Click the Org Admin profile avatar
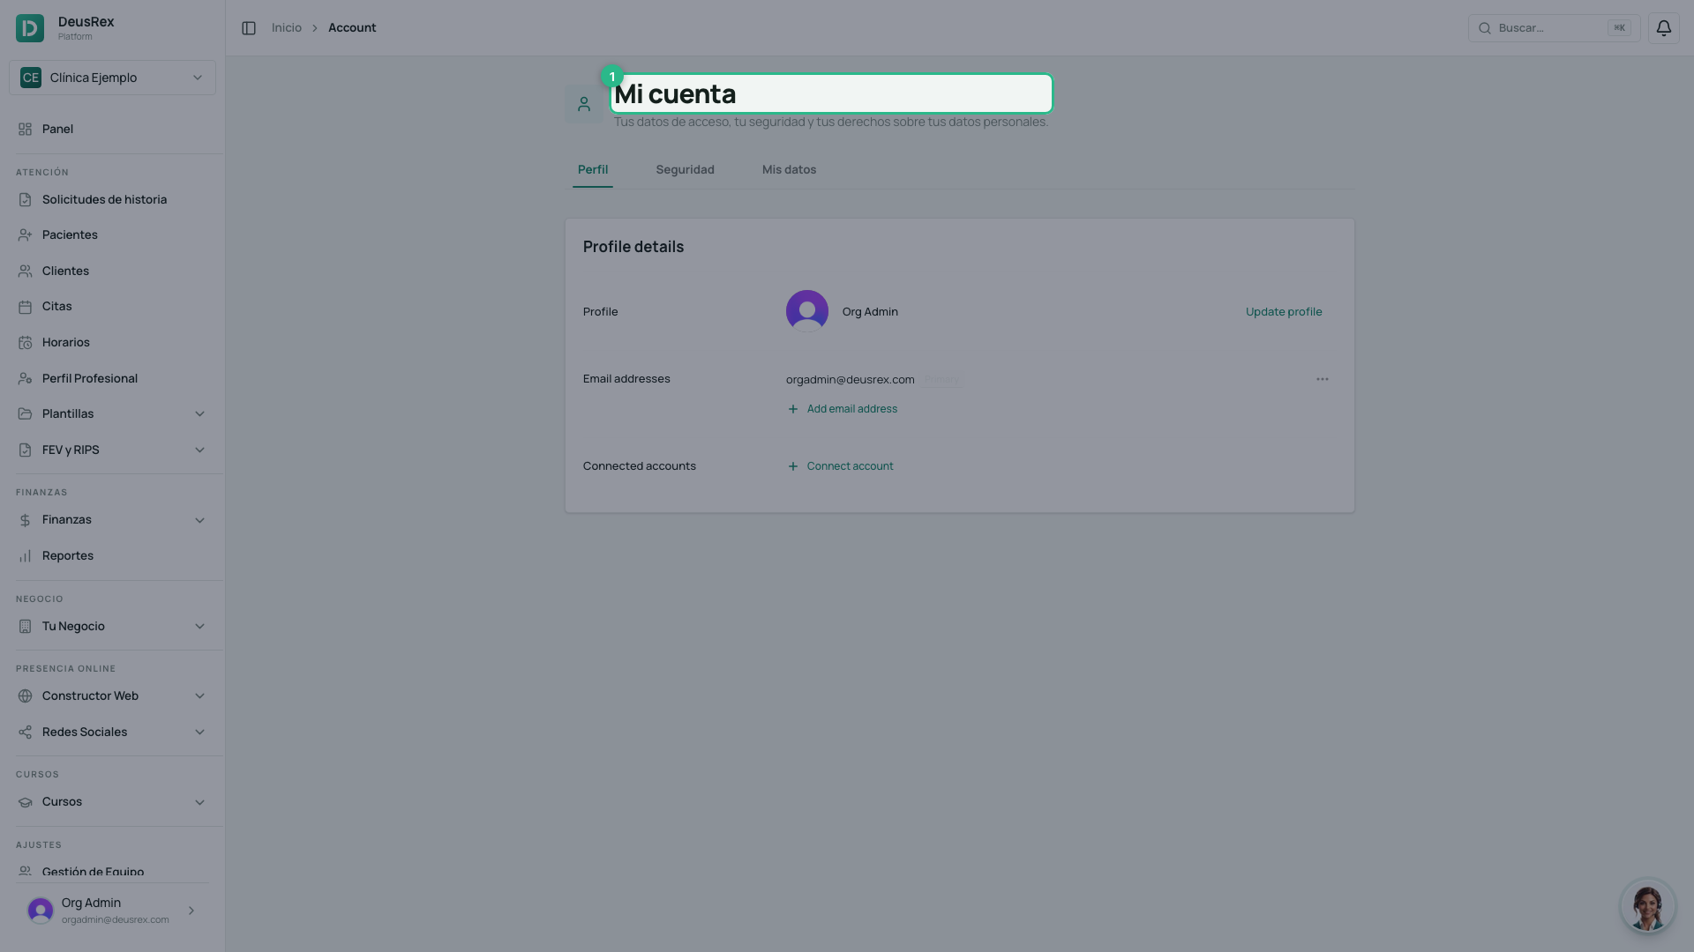This screenshot has width=1694, height=952. click(806, 311)
